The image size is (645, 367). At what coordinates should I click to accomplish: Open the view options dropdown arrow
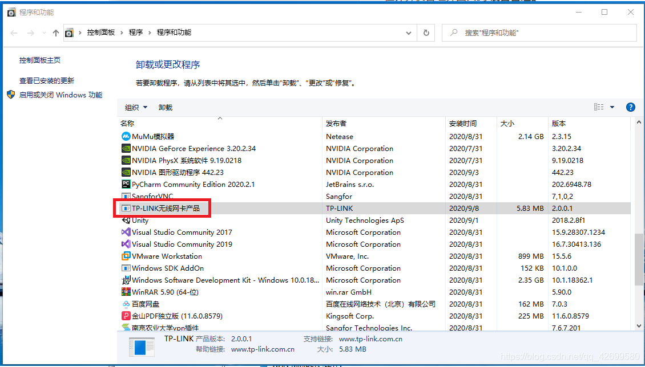coord(612,107)
